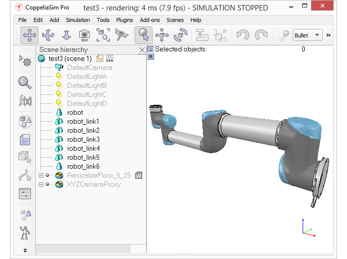The height and width of the screenshot is (259, 347).
Task: Open the Simulation menu
Action: pos(78,20)
